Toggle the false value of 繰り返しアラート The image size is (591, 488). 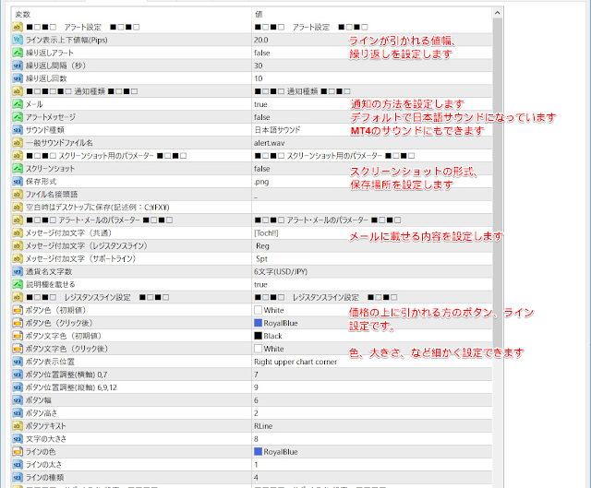262,53
